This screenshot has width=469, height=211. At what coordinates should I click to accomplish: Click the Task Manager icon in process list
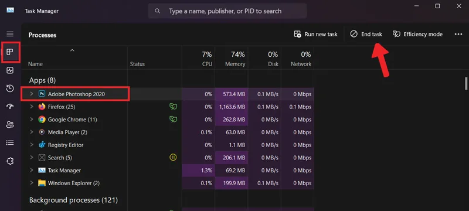click(42, 170)
